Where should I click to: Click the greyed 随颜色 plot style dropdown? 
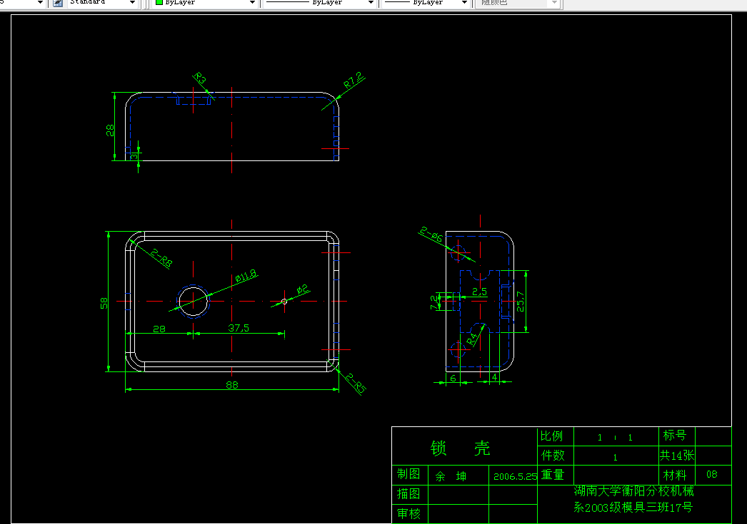pos(518,2)
